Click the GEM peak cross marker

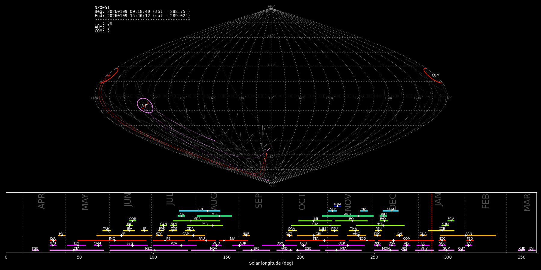(392, 211)
